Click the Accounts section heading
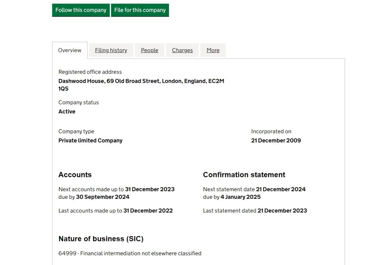The width and height of the screenshot is (388, 265). pos(75,175)
